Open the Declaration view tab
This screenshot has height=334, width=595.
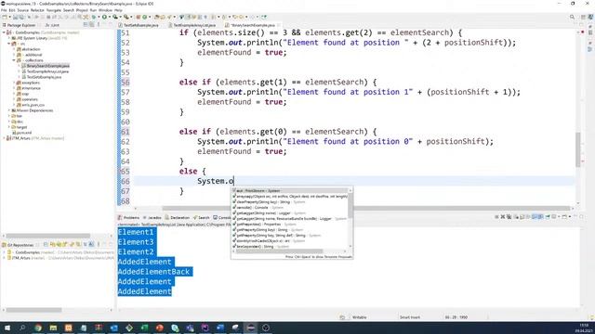click(178, 217)
